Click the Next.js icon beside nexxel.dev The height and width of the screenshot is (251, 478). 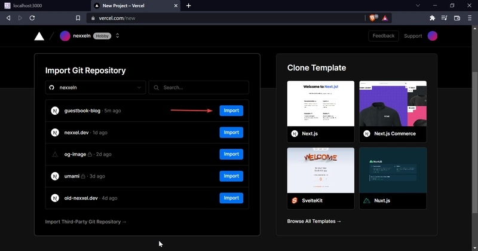(55, 133)
